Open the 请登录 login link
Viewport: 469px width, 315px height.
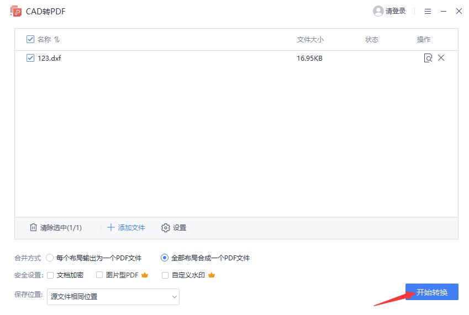[x=396, y=11]
